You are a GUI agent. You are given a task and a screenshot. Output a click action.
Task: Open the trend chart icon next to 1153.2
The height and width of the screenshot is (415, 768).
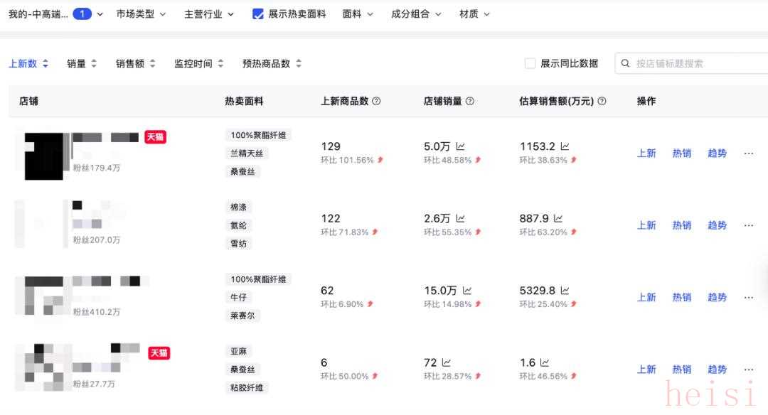(x=565, y=146)
